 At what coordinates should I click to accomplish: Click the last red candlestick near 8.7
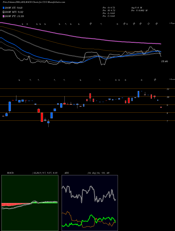[161, 107]
